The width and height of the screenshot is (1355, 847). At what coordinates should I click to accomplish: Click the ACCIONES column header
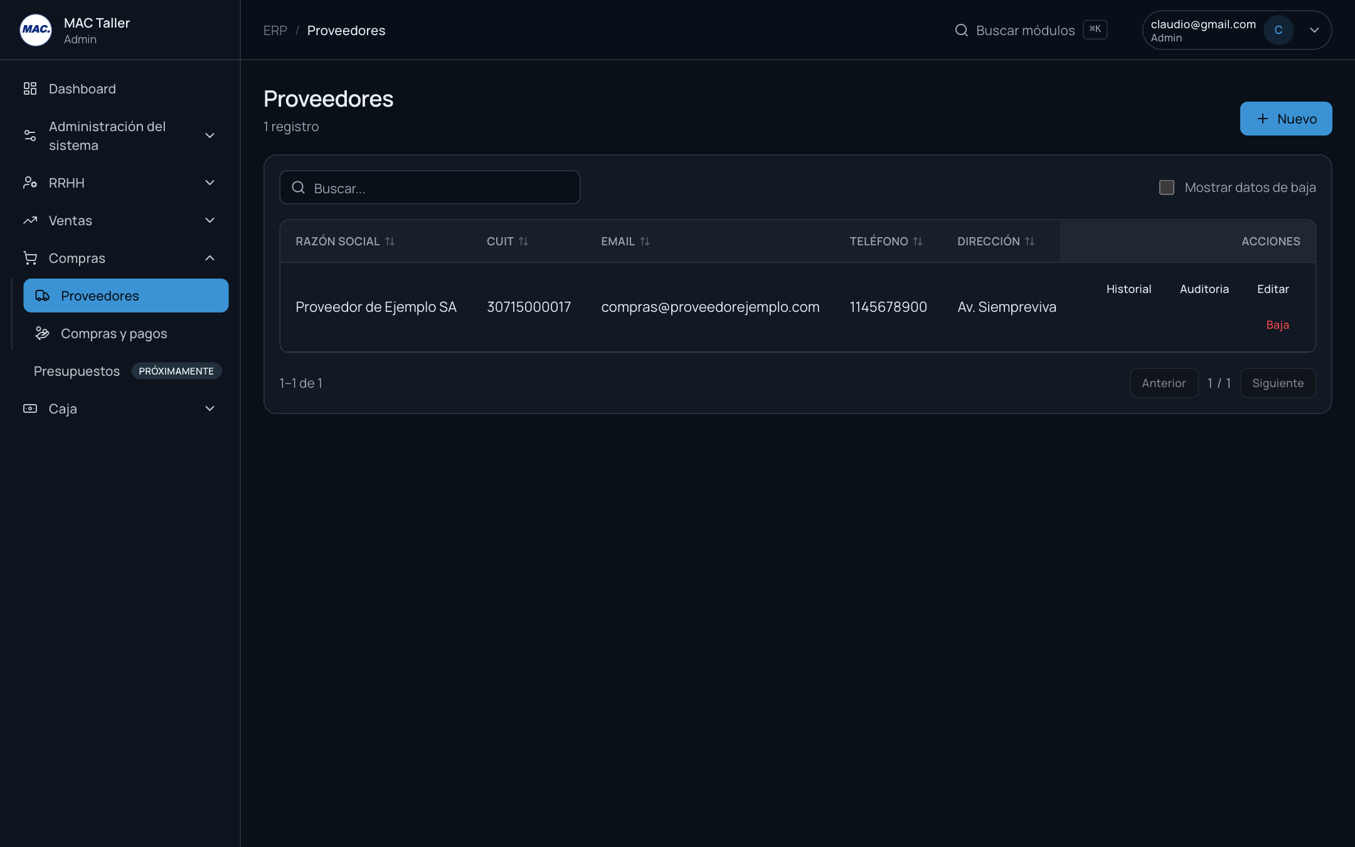[x=1271, y=241]
